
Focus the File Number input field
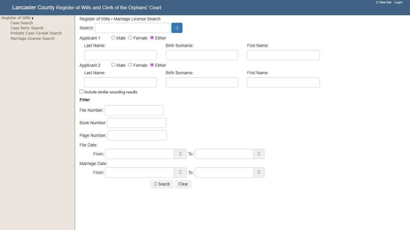134,110
